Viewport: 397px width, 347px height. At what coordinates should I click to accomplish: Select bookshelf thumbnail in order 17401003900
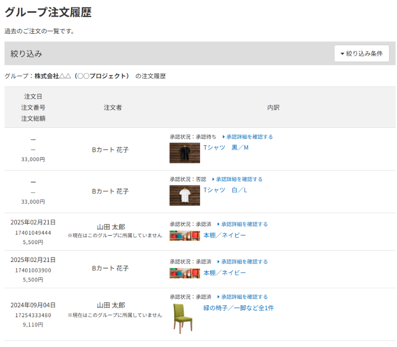tap(185, 273)
